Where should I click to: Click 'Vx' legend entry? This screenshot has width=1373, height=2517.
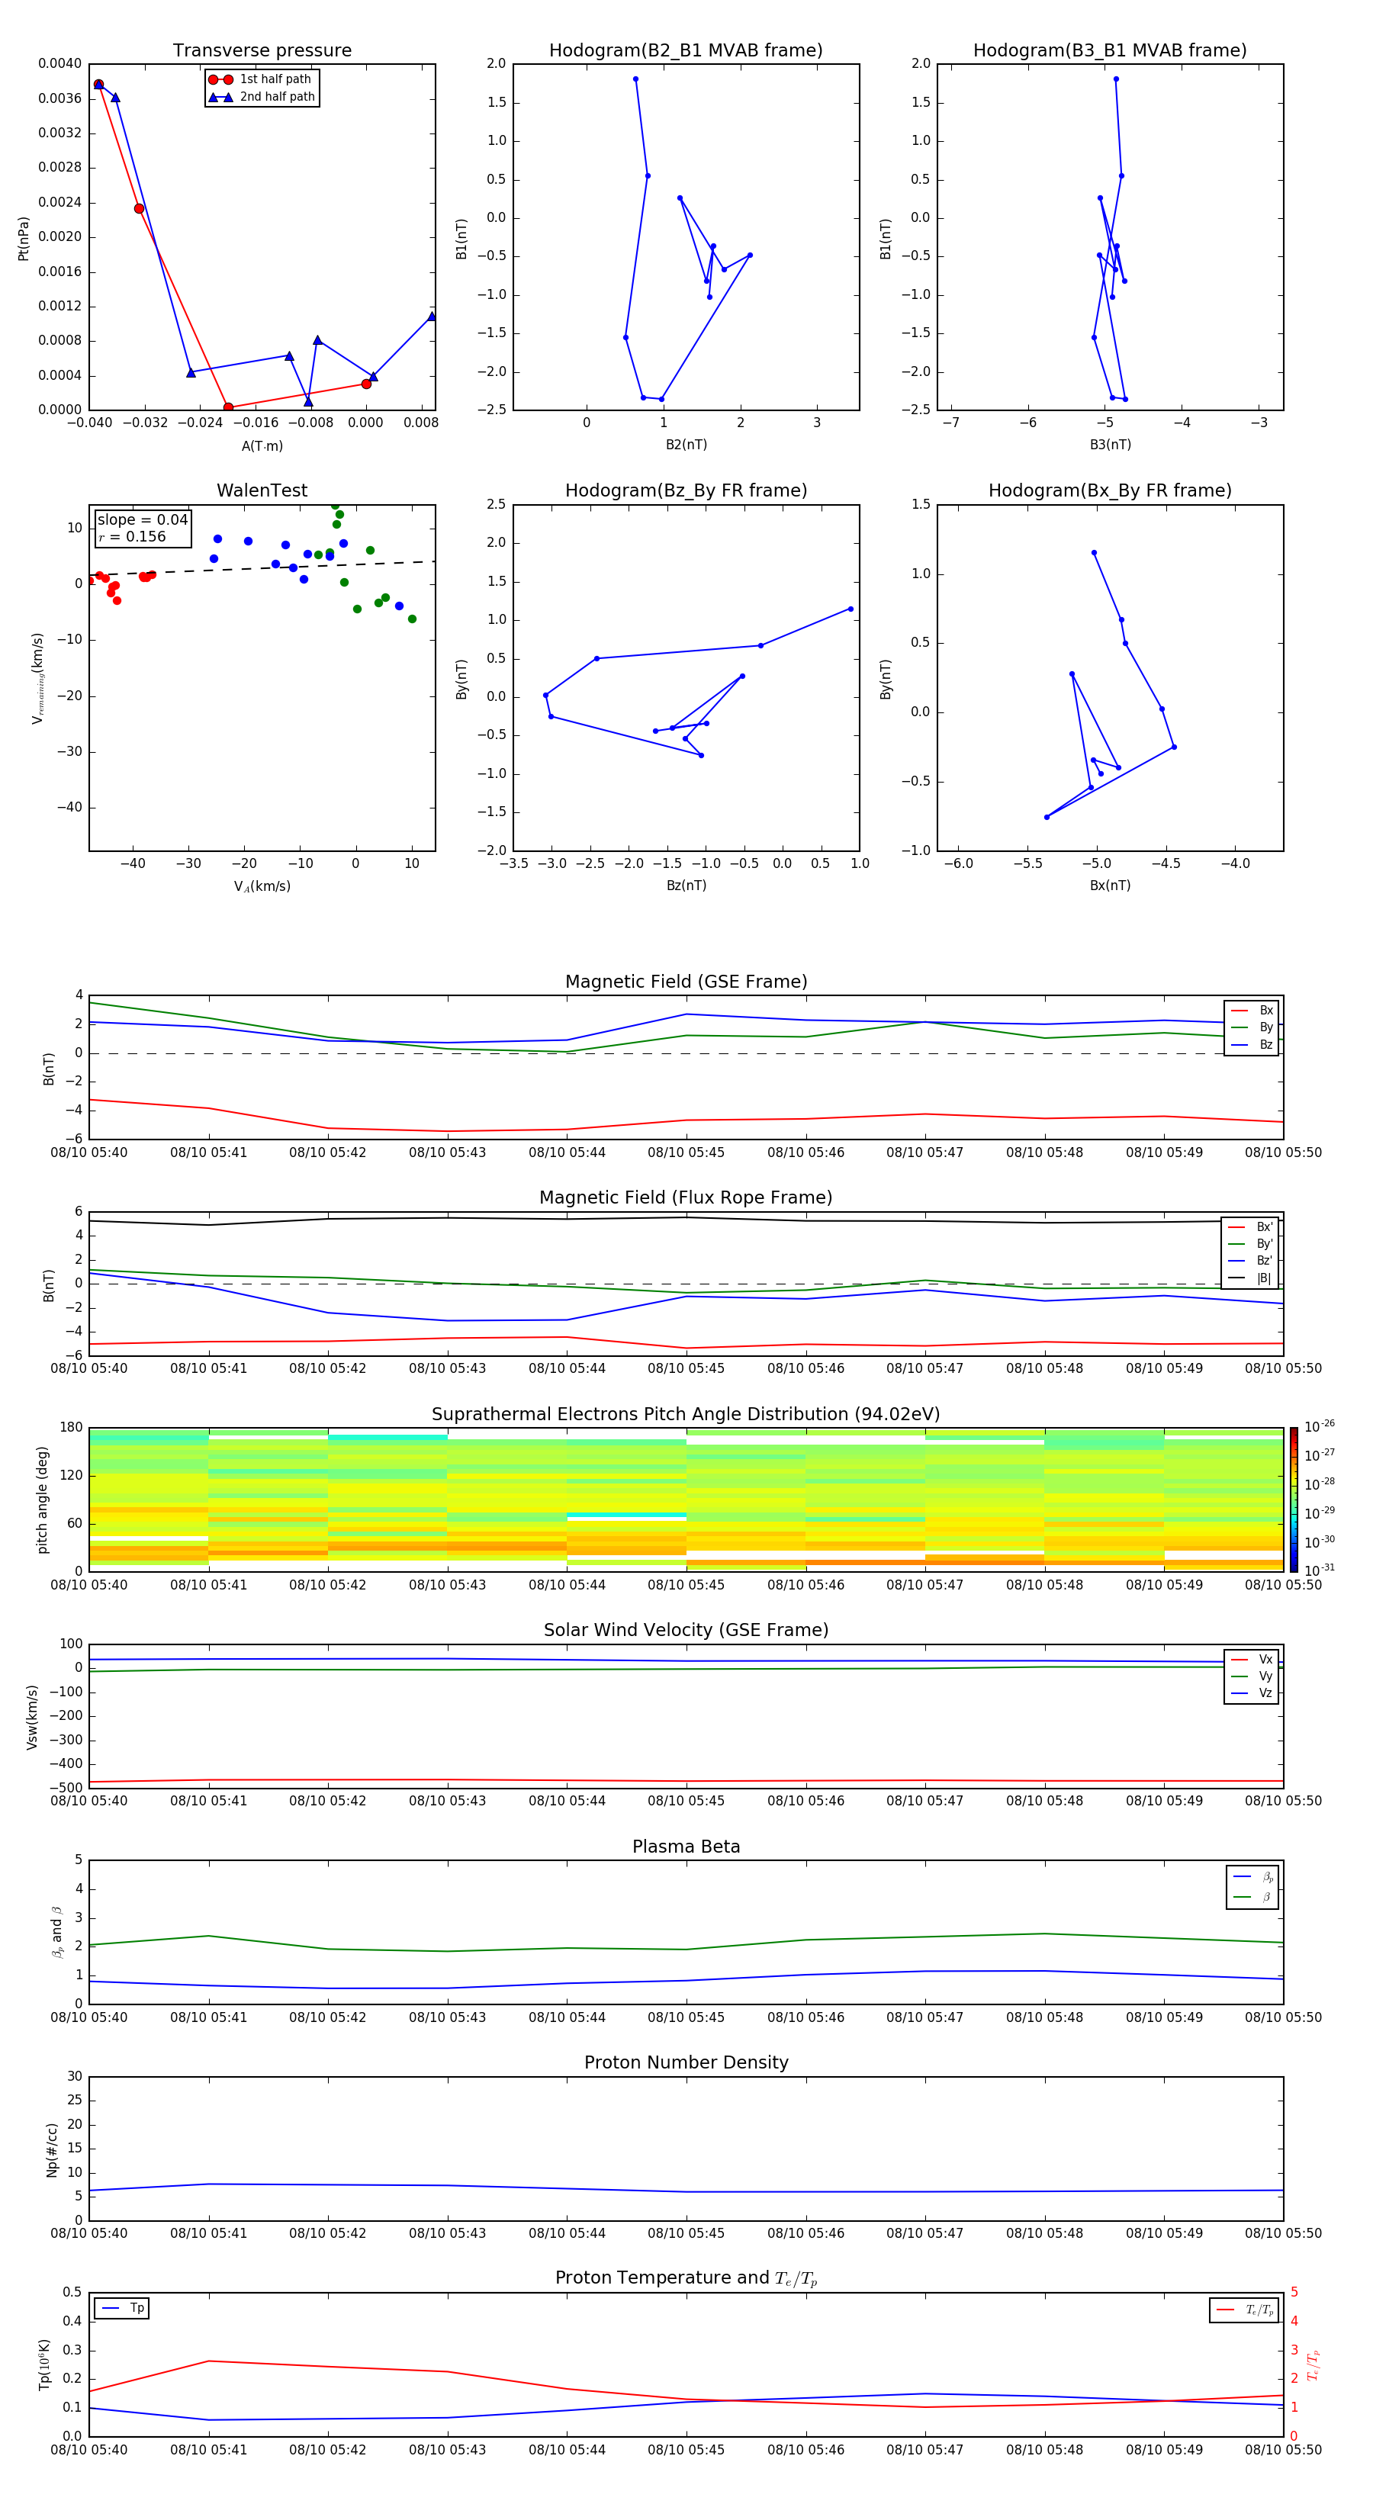1252,1659
